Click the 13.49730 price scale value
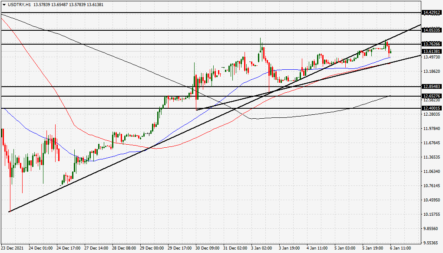 [432, 57]
